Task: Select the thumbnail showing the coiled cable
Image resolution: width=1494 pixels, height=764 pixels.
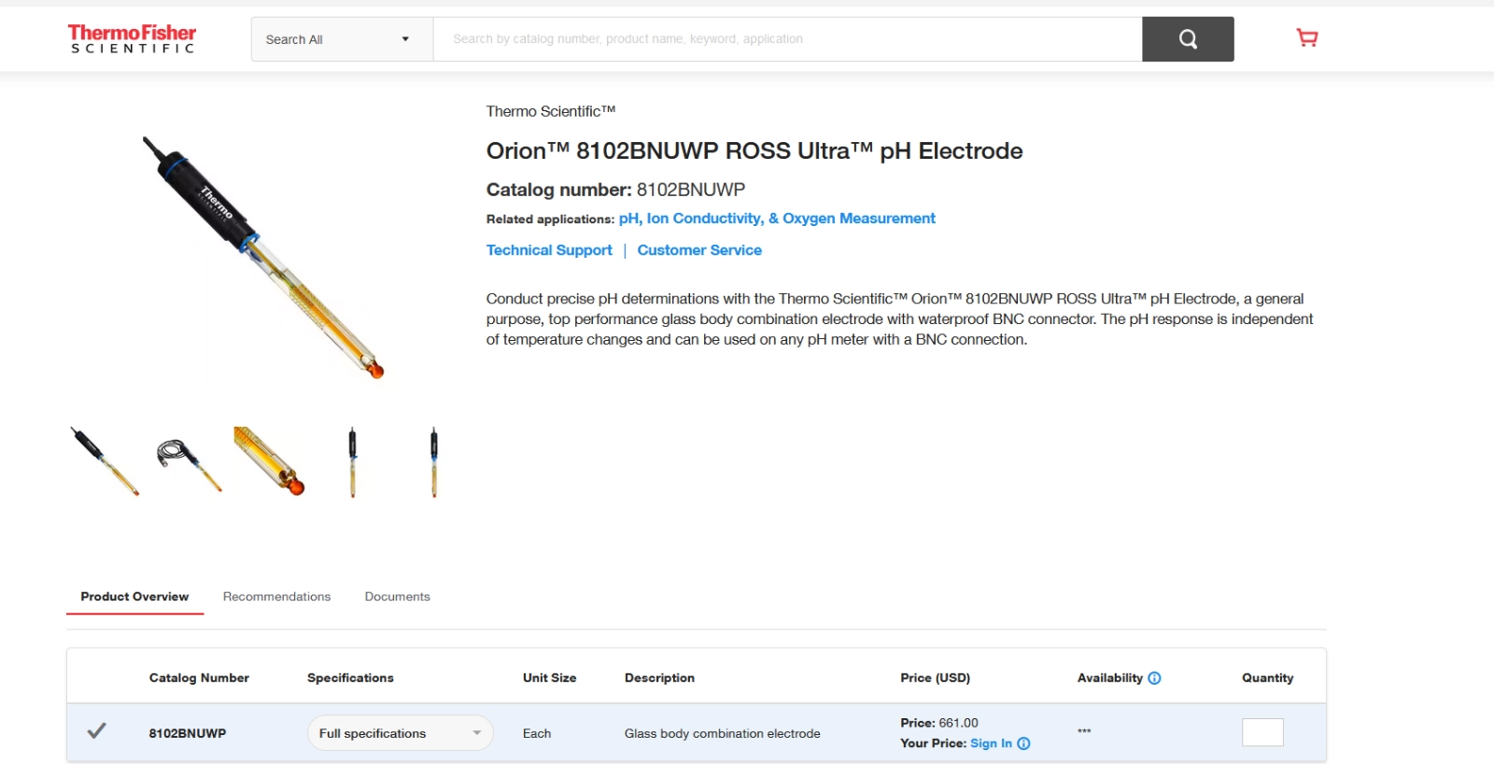Action: [x=190, y=464]
